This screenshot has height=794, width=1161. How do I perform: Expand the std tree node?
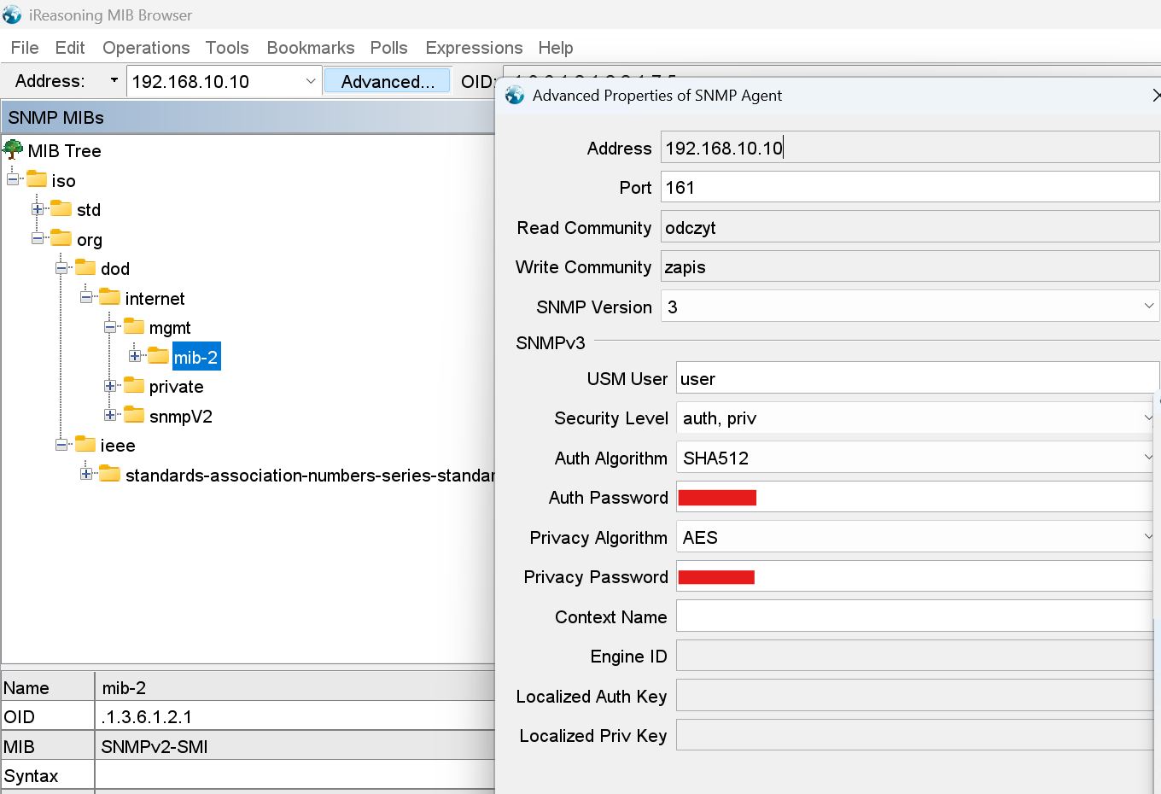(x=38, y=209)
